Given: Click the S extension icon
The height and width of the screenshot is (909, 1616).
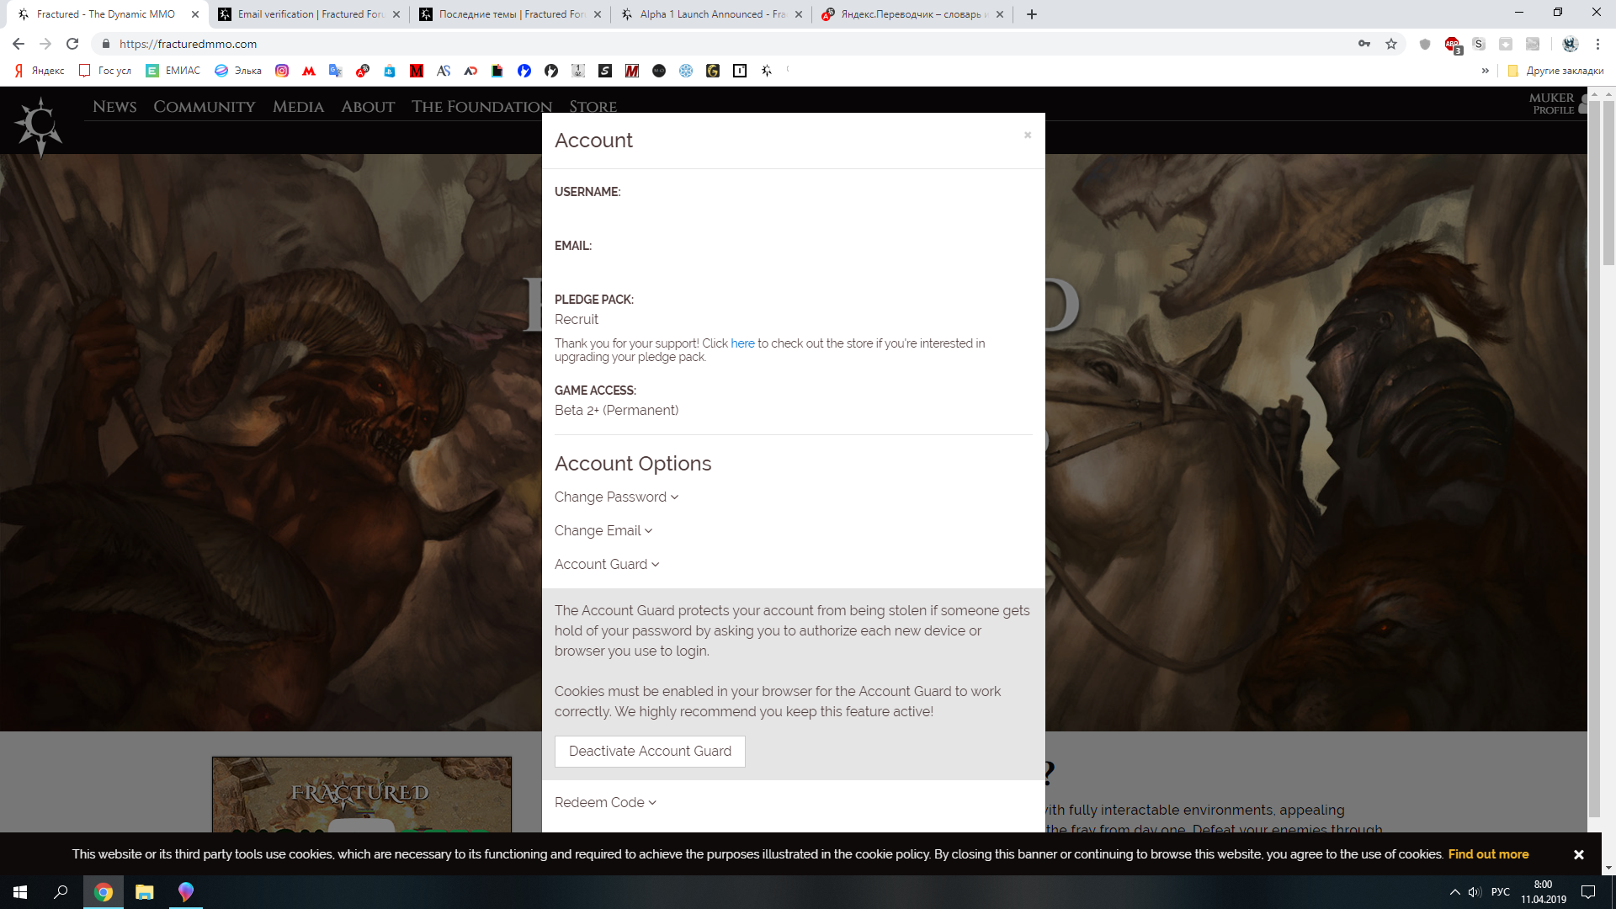Looking at the screenshot, I should (x=1479, y=44).
